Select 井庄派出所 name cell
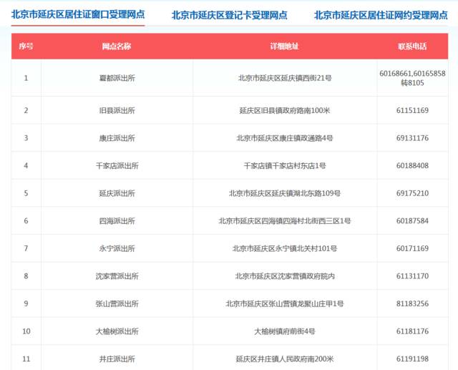The width and height of the screenshot is (458, 370). tap(117, 359)
